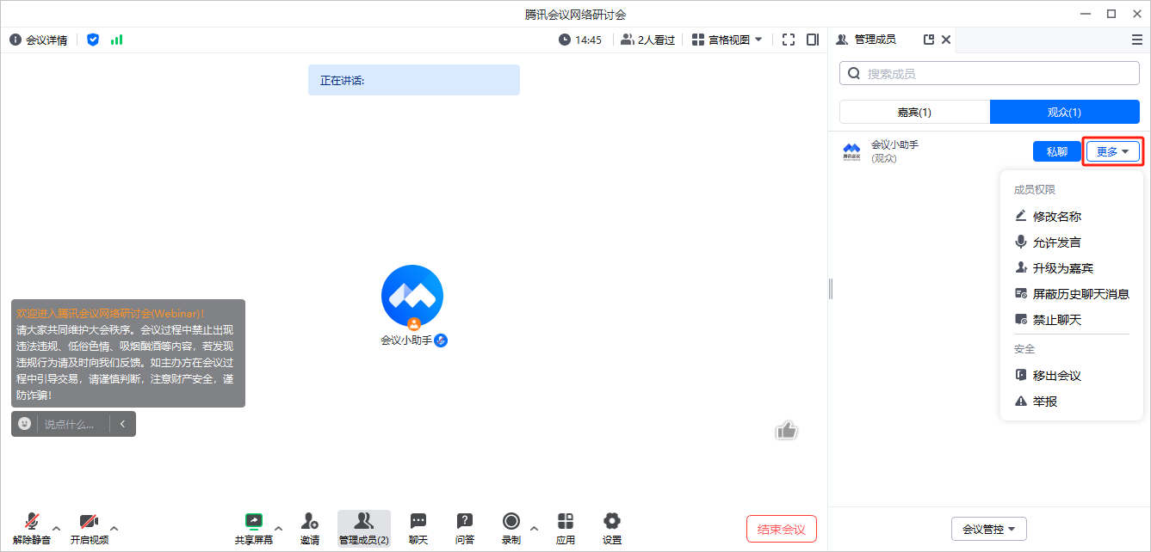Click the 正在讲话 speaker banner
The height and width of the screenshot is (552, 1151).
pos(414,80)
